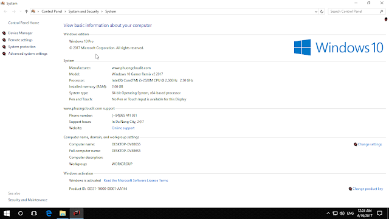Click the help icon below the search box
The width and height of the screenshot is (389, 219).
coord(386,19)
